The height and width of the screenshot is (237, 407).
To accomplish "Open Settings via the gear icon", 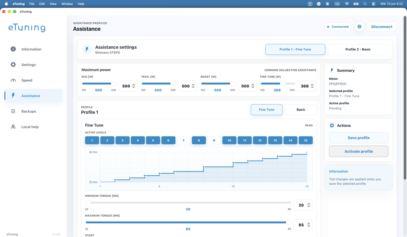I will 13,65.
